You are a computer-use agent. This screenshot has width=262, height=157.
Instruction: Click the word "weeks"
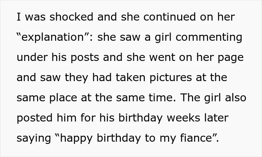coord(183,118)
